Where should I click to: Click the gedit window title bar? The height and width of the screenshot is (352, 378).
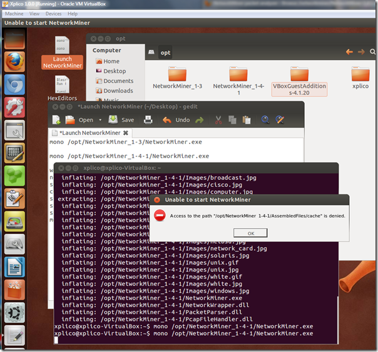pyautogui.click(x=176, y=106)
